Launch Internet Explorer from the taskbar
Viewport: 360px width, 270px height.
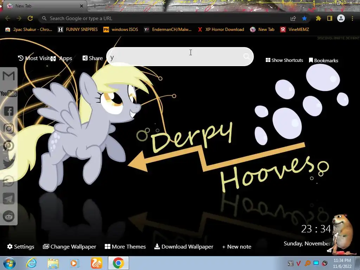pos(31,263)
